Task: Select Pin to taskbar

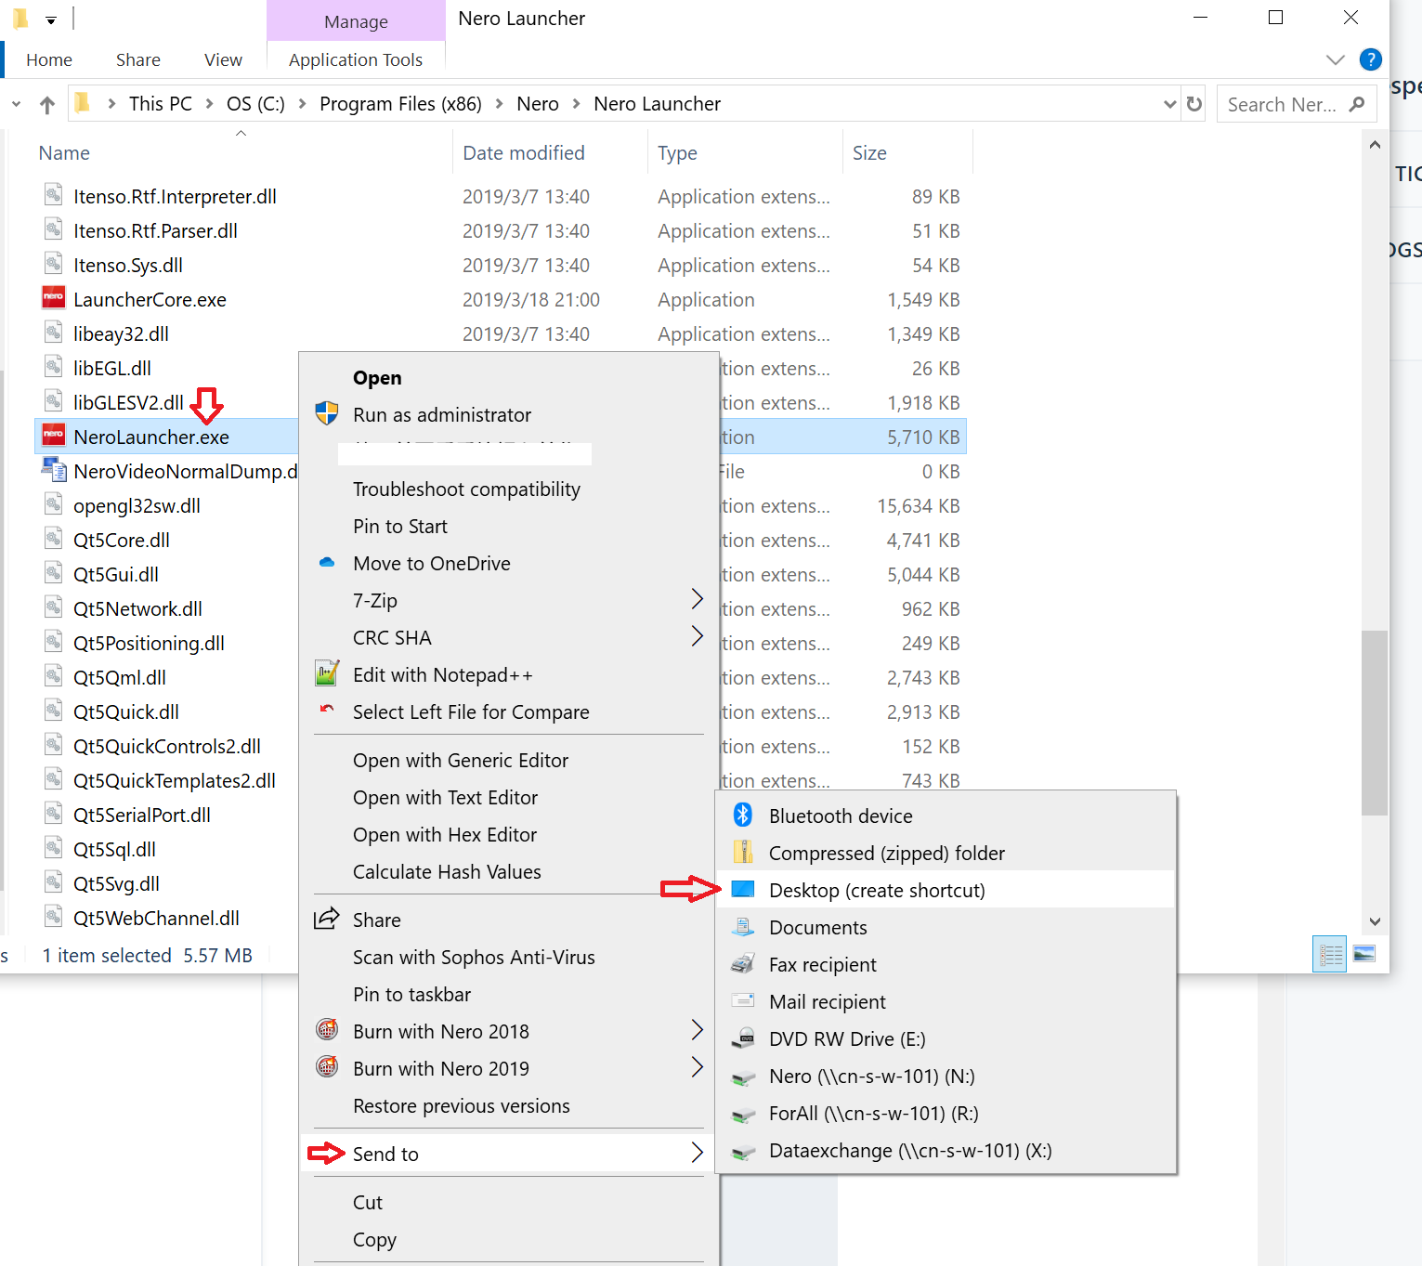Action: pyautogui.click(x=411, y=995)
